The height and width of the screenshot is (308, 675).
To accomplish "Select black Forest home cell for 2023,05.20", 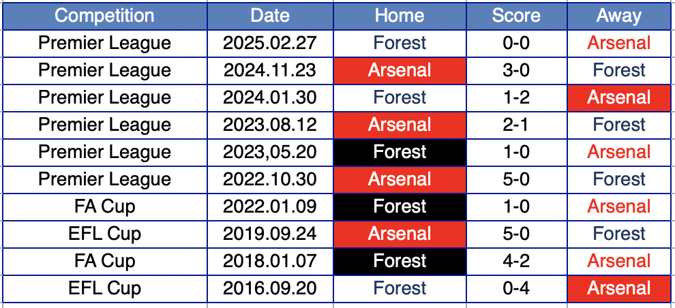I will click(400, 152).
